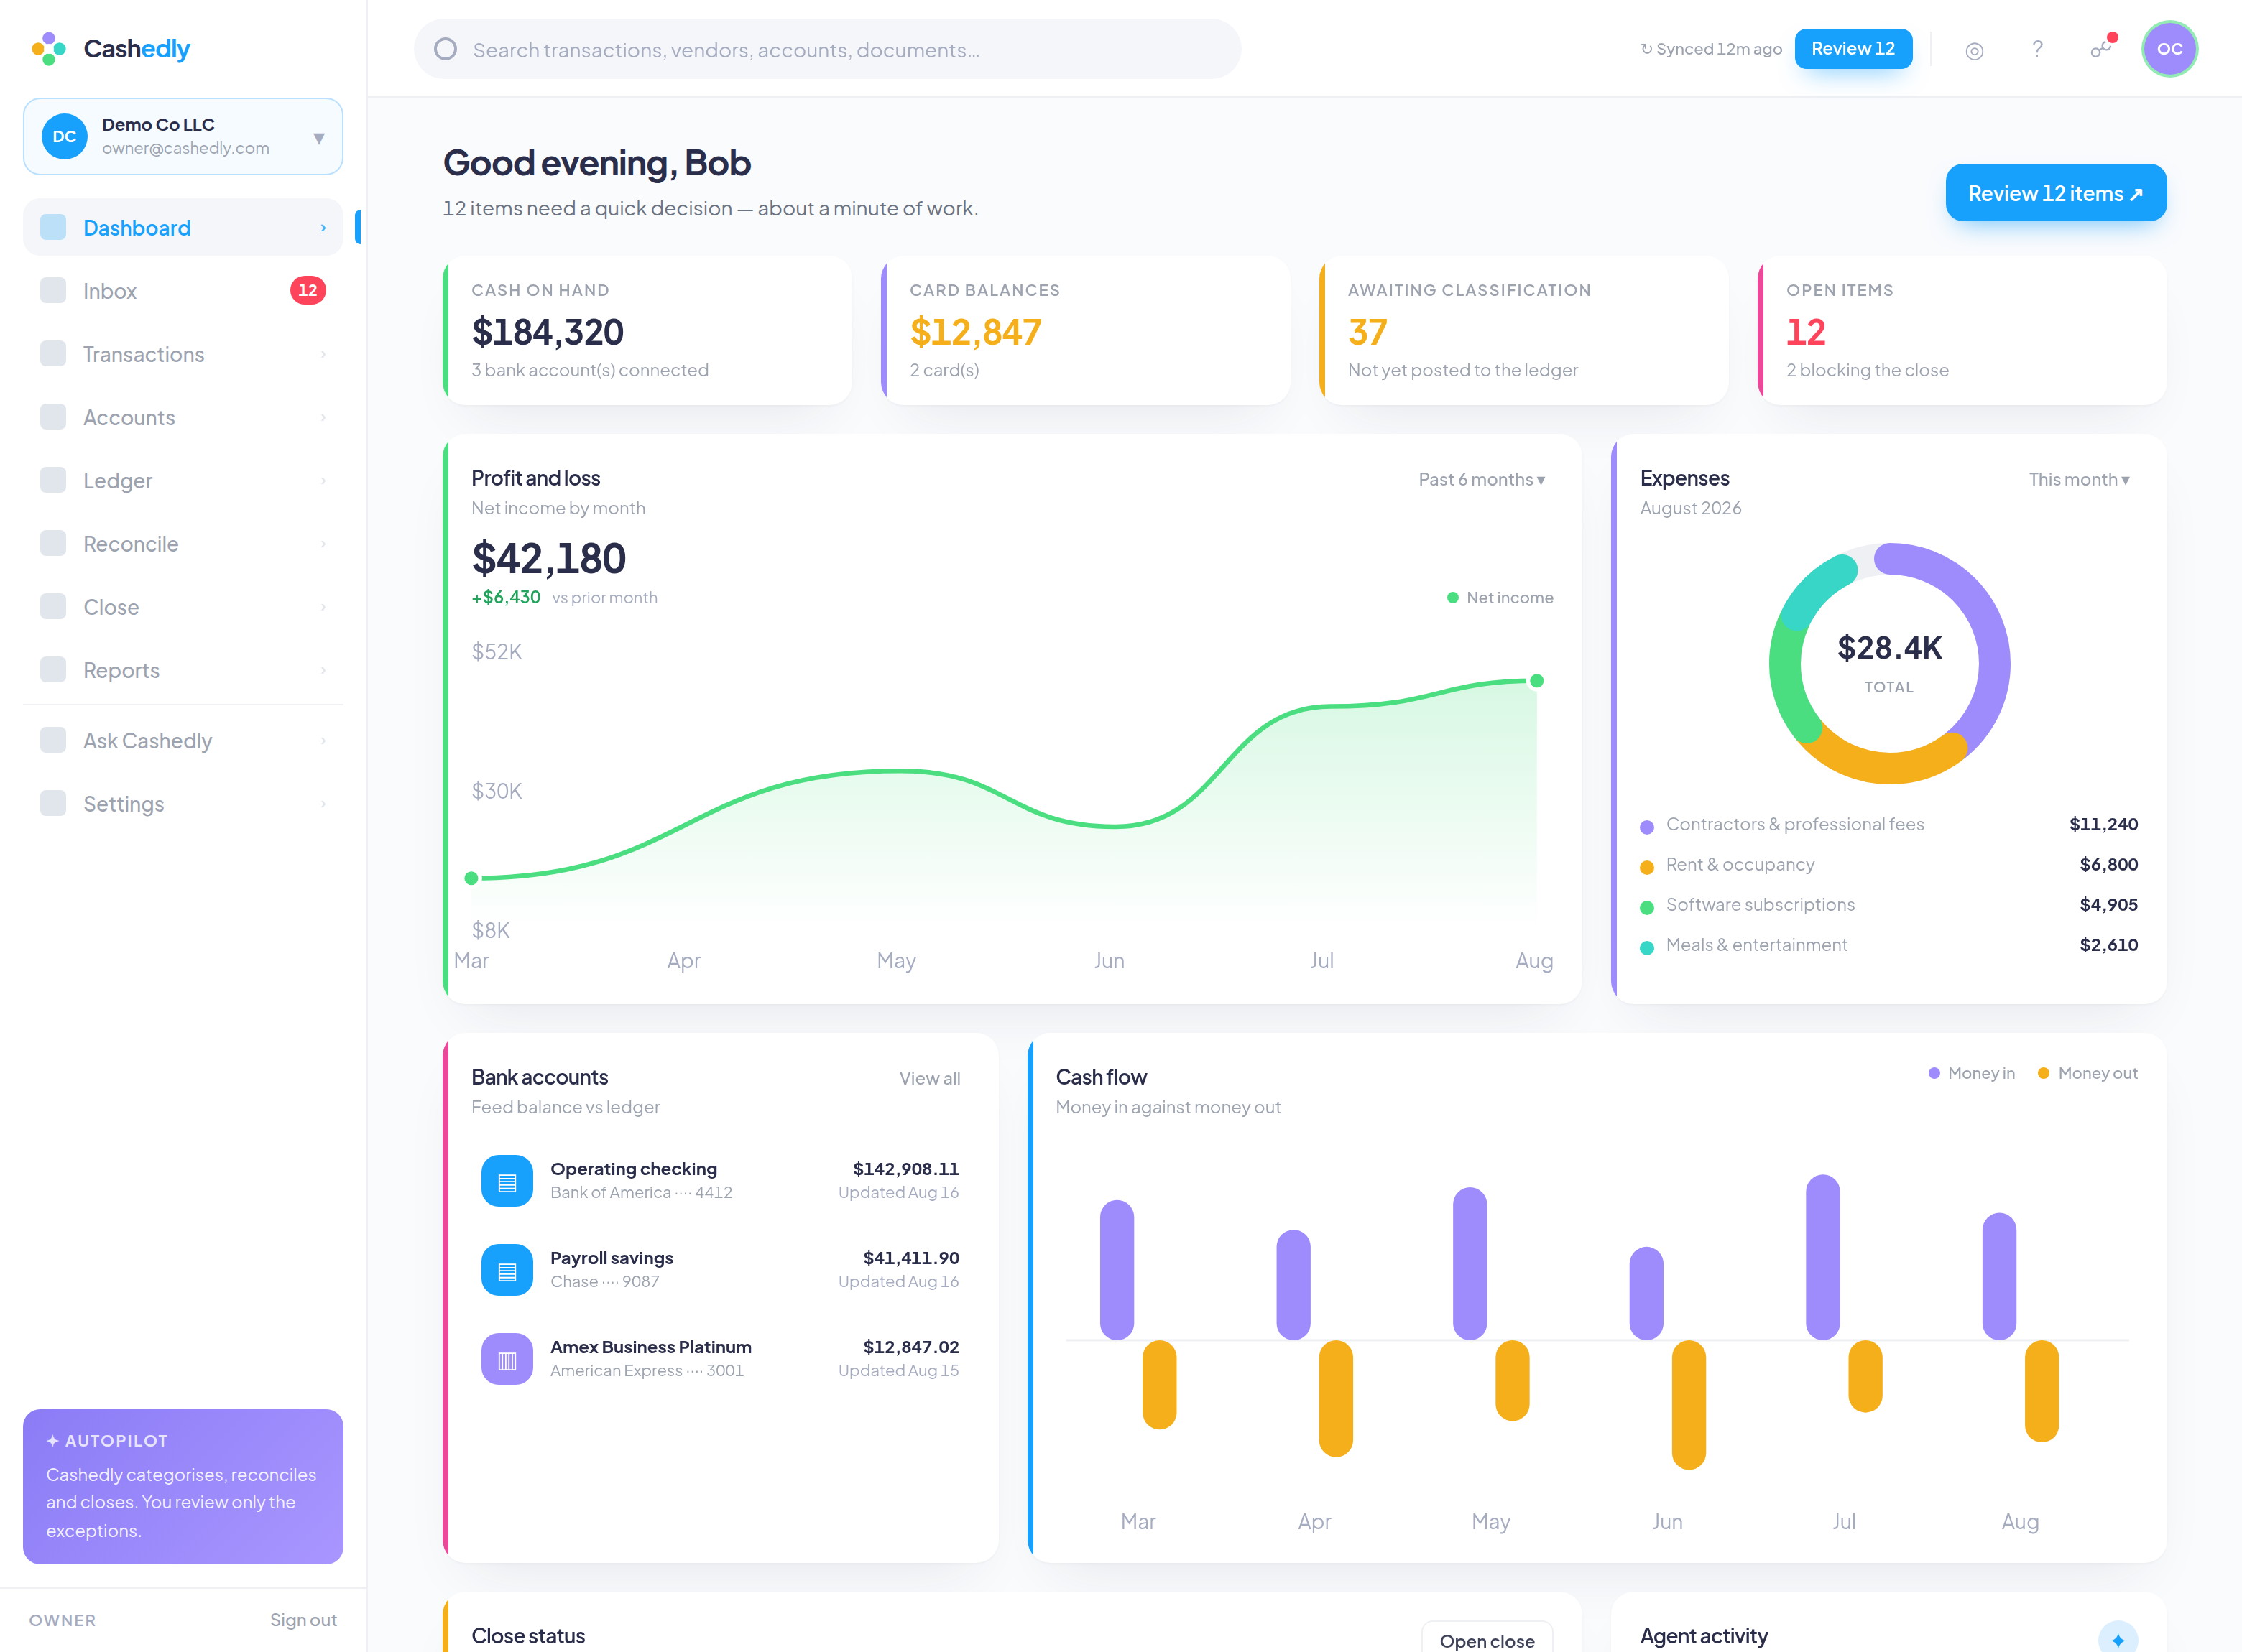Click the Aug data point on profit chart
The width and height of the screenshot is (2242, 1652).
click(1536, 680)
